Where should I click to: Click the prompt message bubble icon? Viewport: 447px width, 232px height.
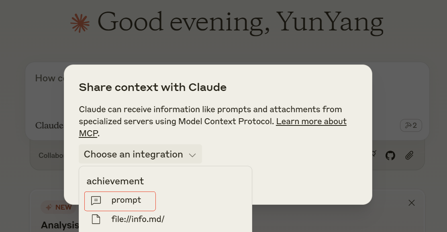(x=96, y=201)
